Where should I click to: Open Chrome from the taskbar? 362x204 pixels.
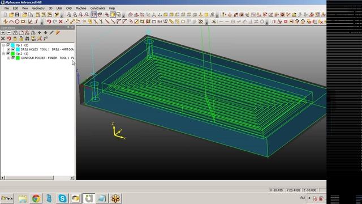tap(36, 198)
